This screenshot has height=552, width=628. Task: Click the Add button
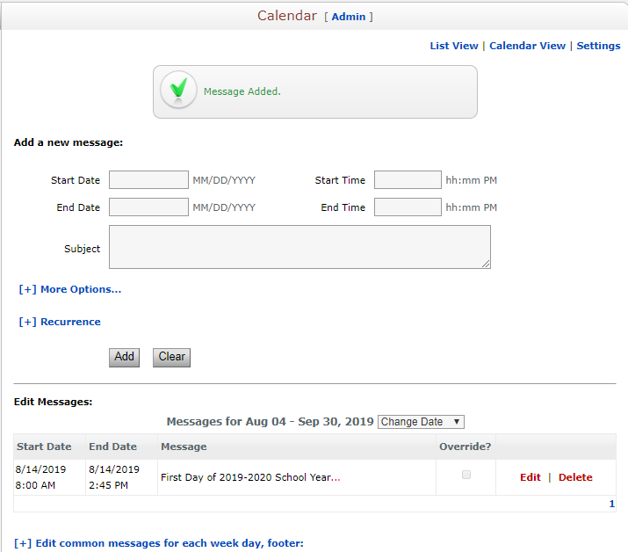tap(124, 357)
